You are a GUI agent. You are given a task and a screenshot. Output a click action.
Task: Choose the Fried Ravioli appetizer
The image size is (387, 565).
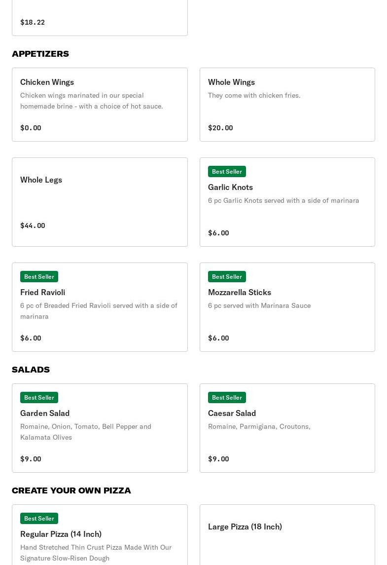pyautogui.click(x=42, y=293)
